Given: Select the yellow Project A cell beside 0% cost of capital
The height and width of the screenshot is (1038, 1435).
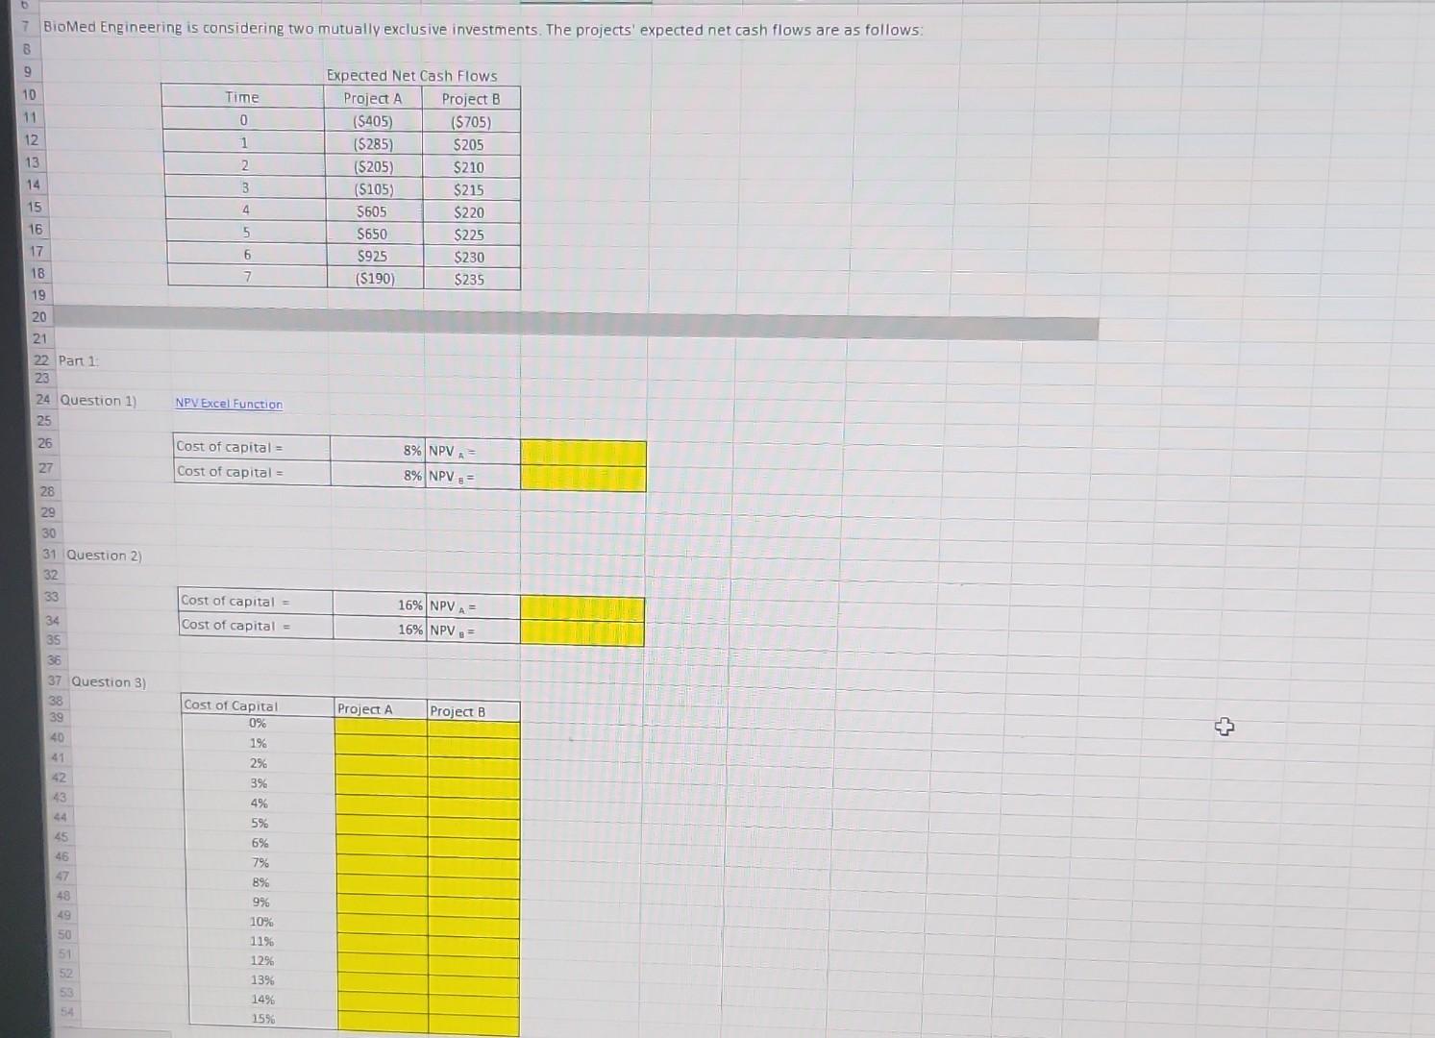Looking at the screenshot, I should (380, 724).
